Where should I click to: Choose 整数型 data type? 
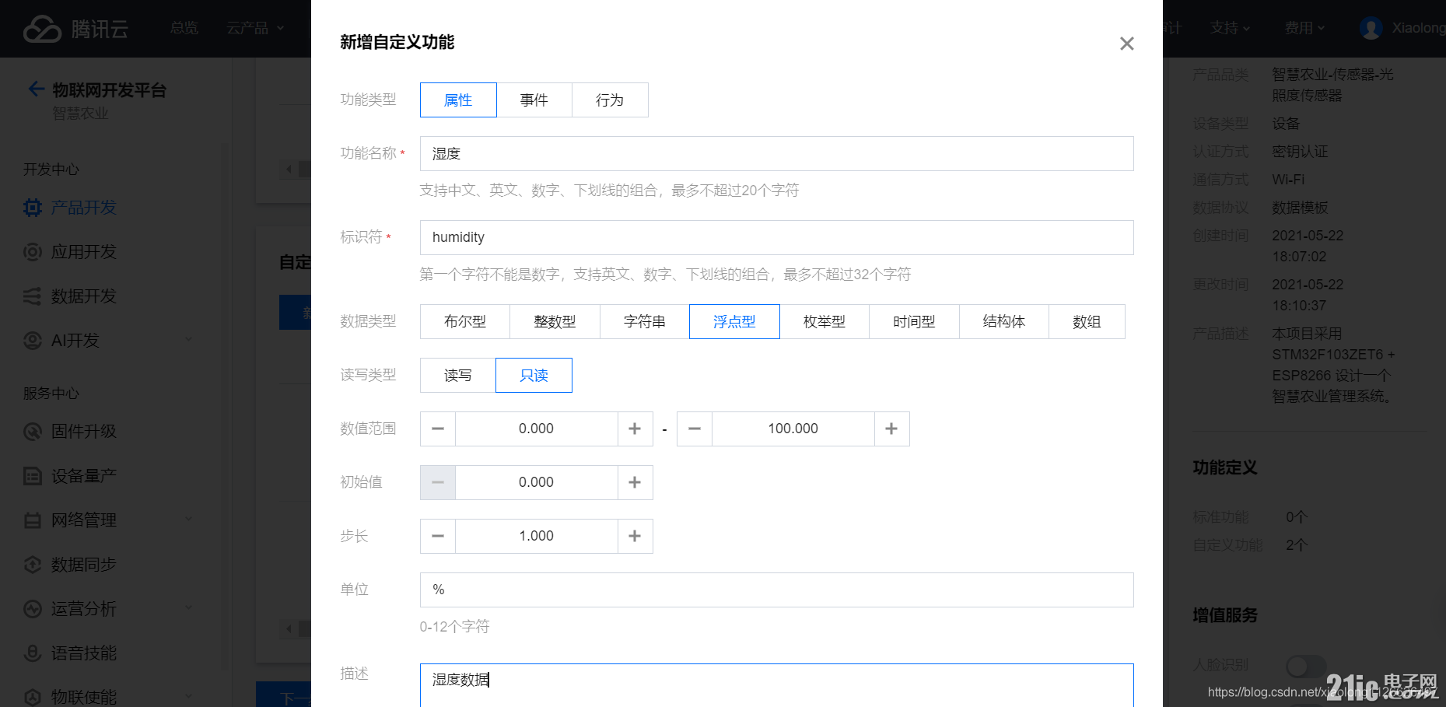[555, 322]
